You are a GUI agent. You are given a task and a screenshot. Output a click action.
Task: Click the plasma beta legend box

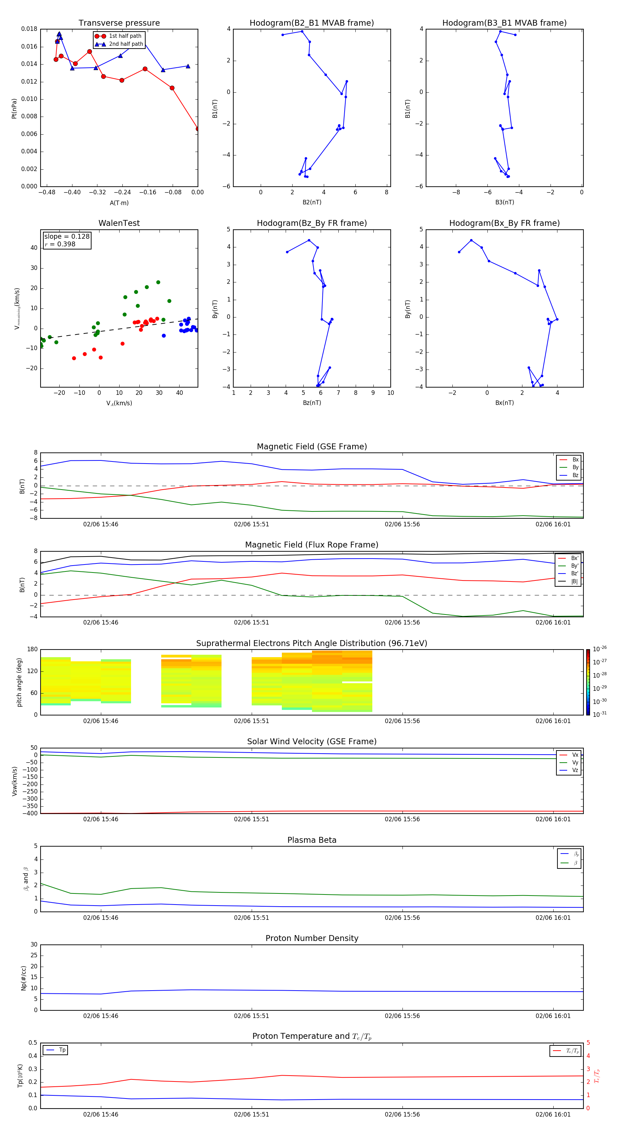click(569, 858)
